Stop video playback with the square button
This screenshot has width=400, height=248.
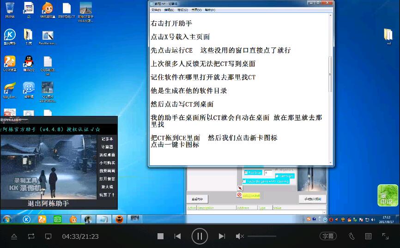(x=160, y=236)
